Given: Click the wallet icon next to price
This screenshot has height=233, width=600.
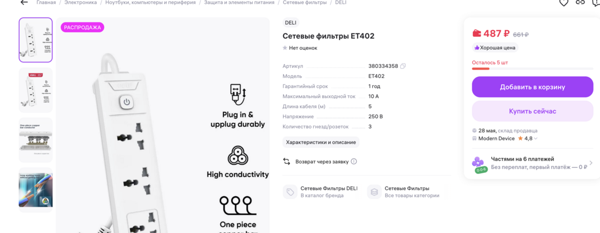Looking at the screenshot, I should point(476,33).
